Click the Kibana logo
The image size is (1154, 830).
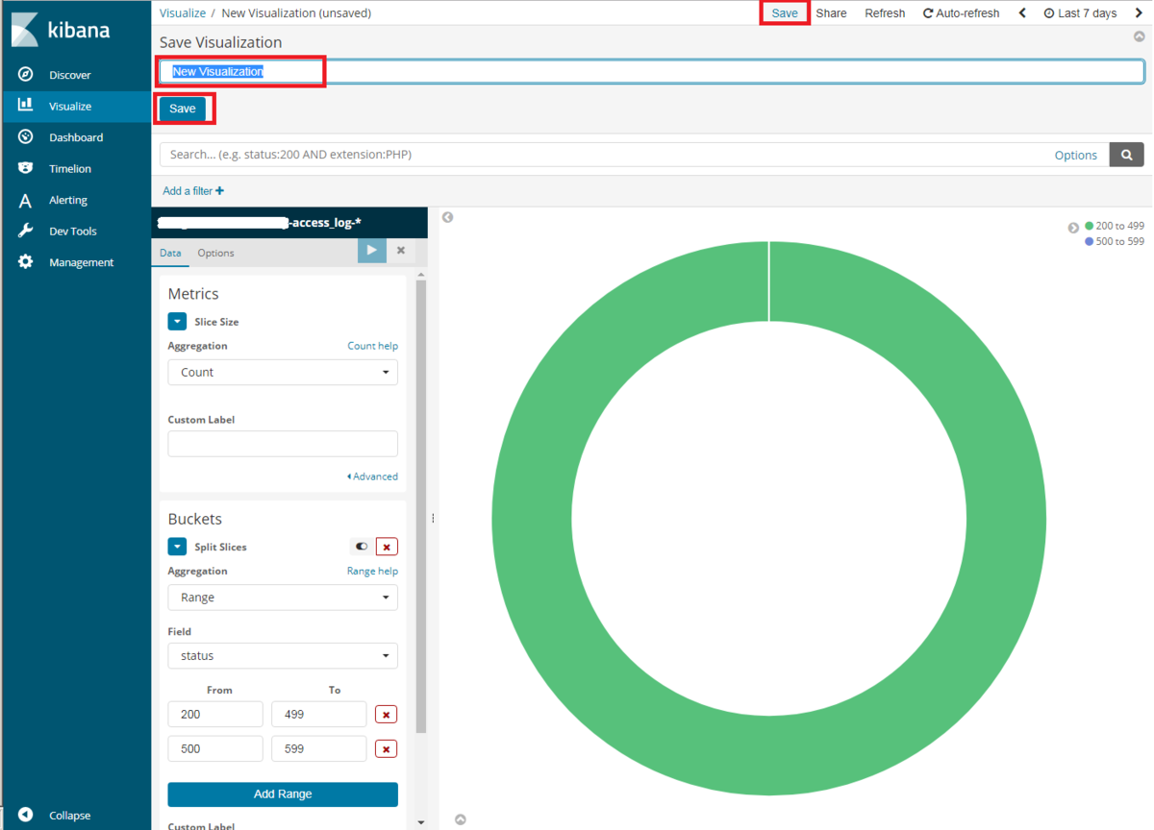pos(61,30)
